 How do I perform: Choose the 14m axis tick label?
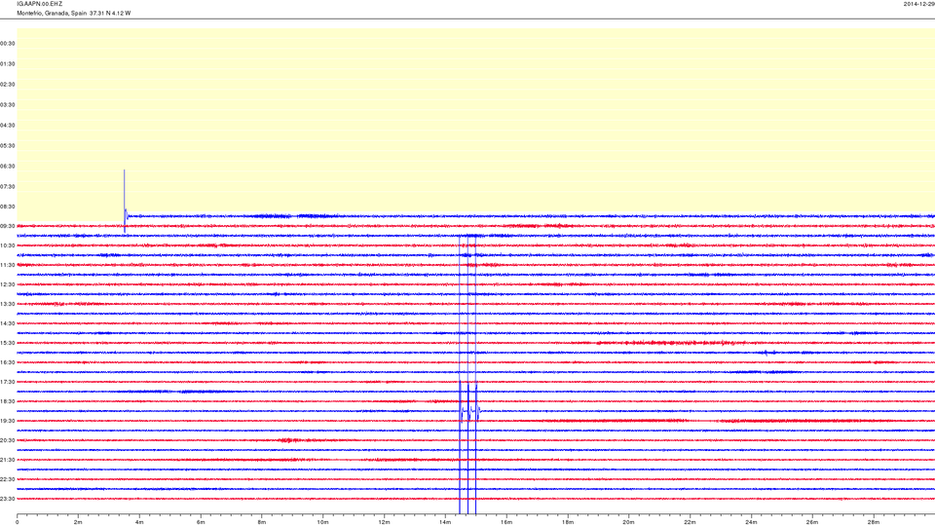(445, 522)
